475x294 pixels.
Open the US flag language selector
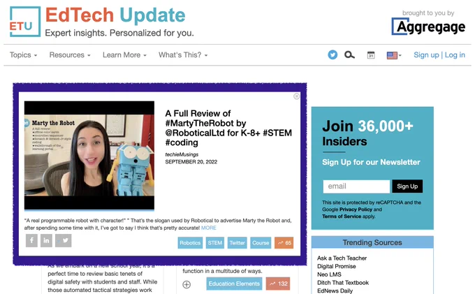394,55
